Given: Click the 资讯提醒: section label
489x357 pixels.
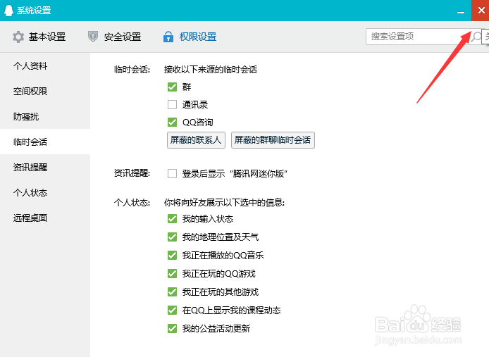Looking at the screenshot, I should pos(132,173).
